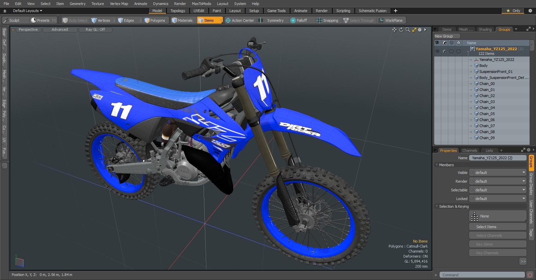Click the viewport zoom magnifier icon
The width and height of the screenshot is (536, 280).
(408, 30)
